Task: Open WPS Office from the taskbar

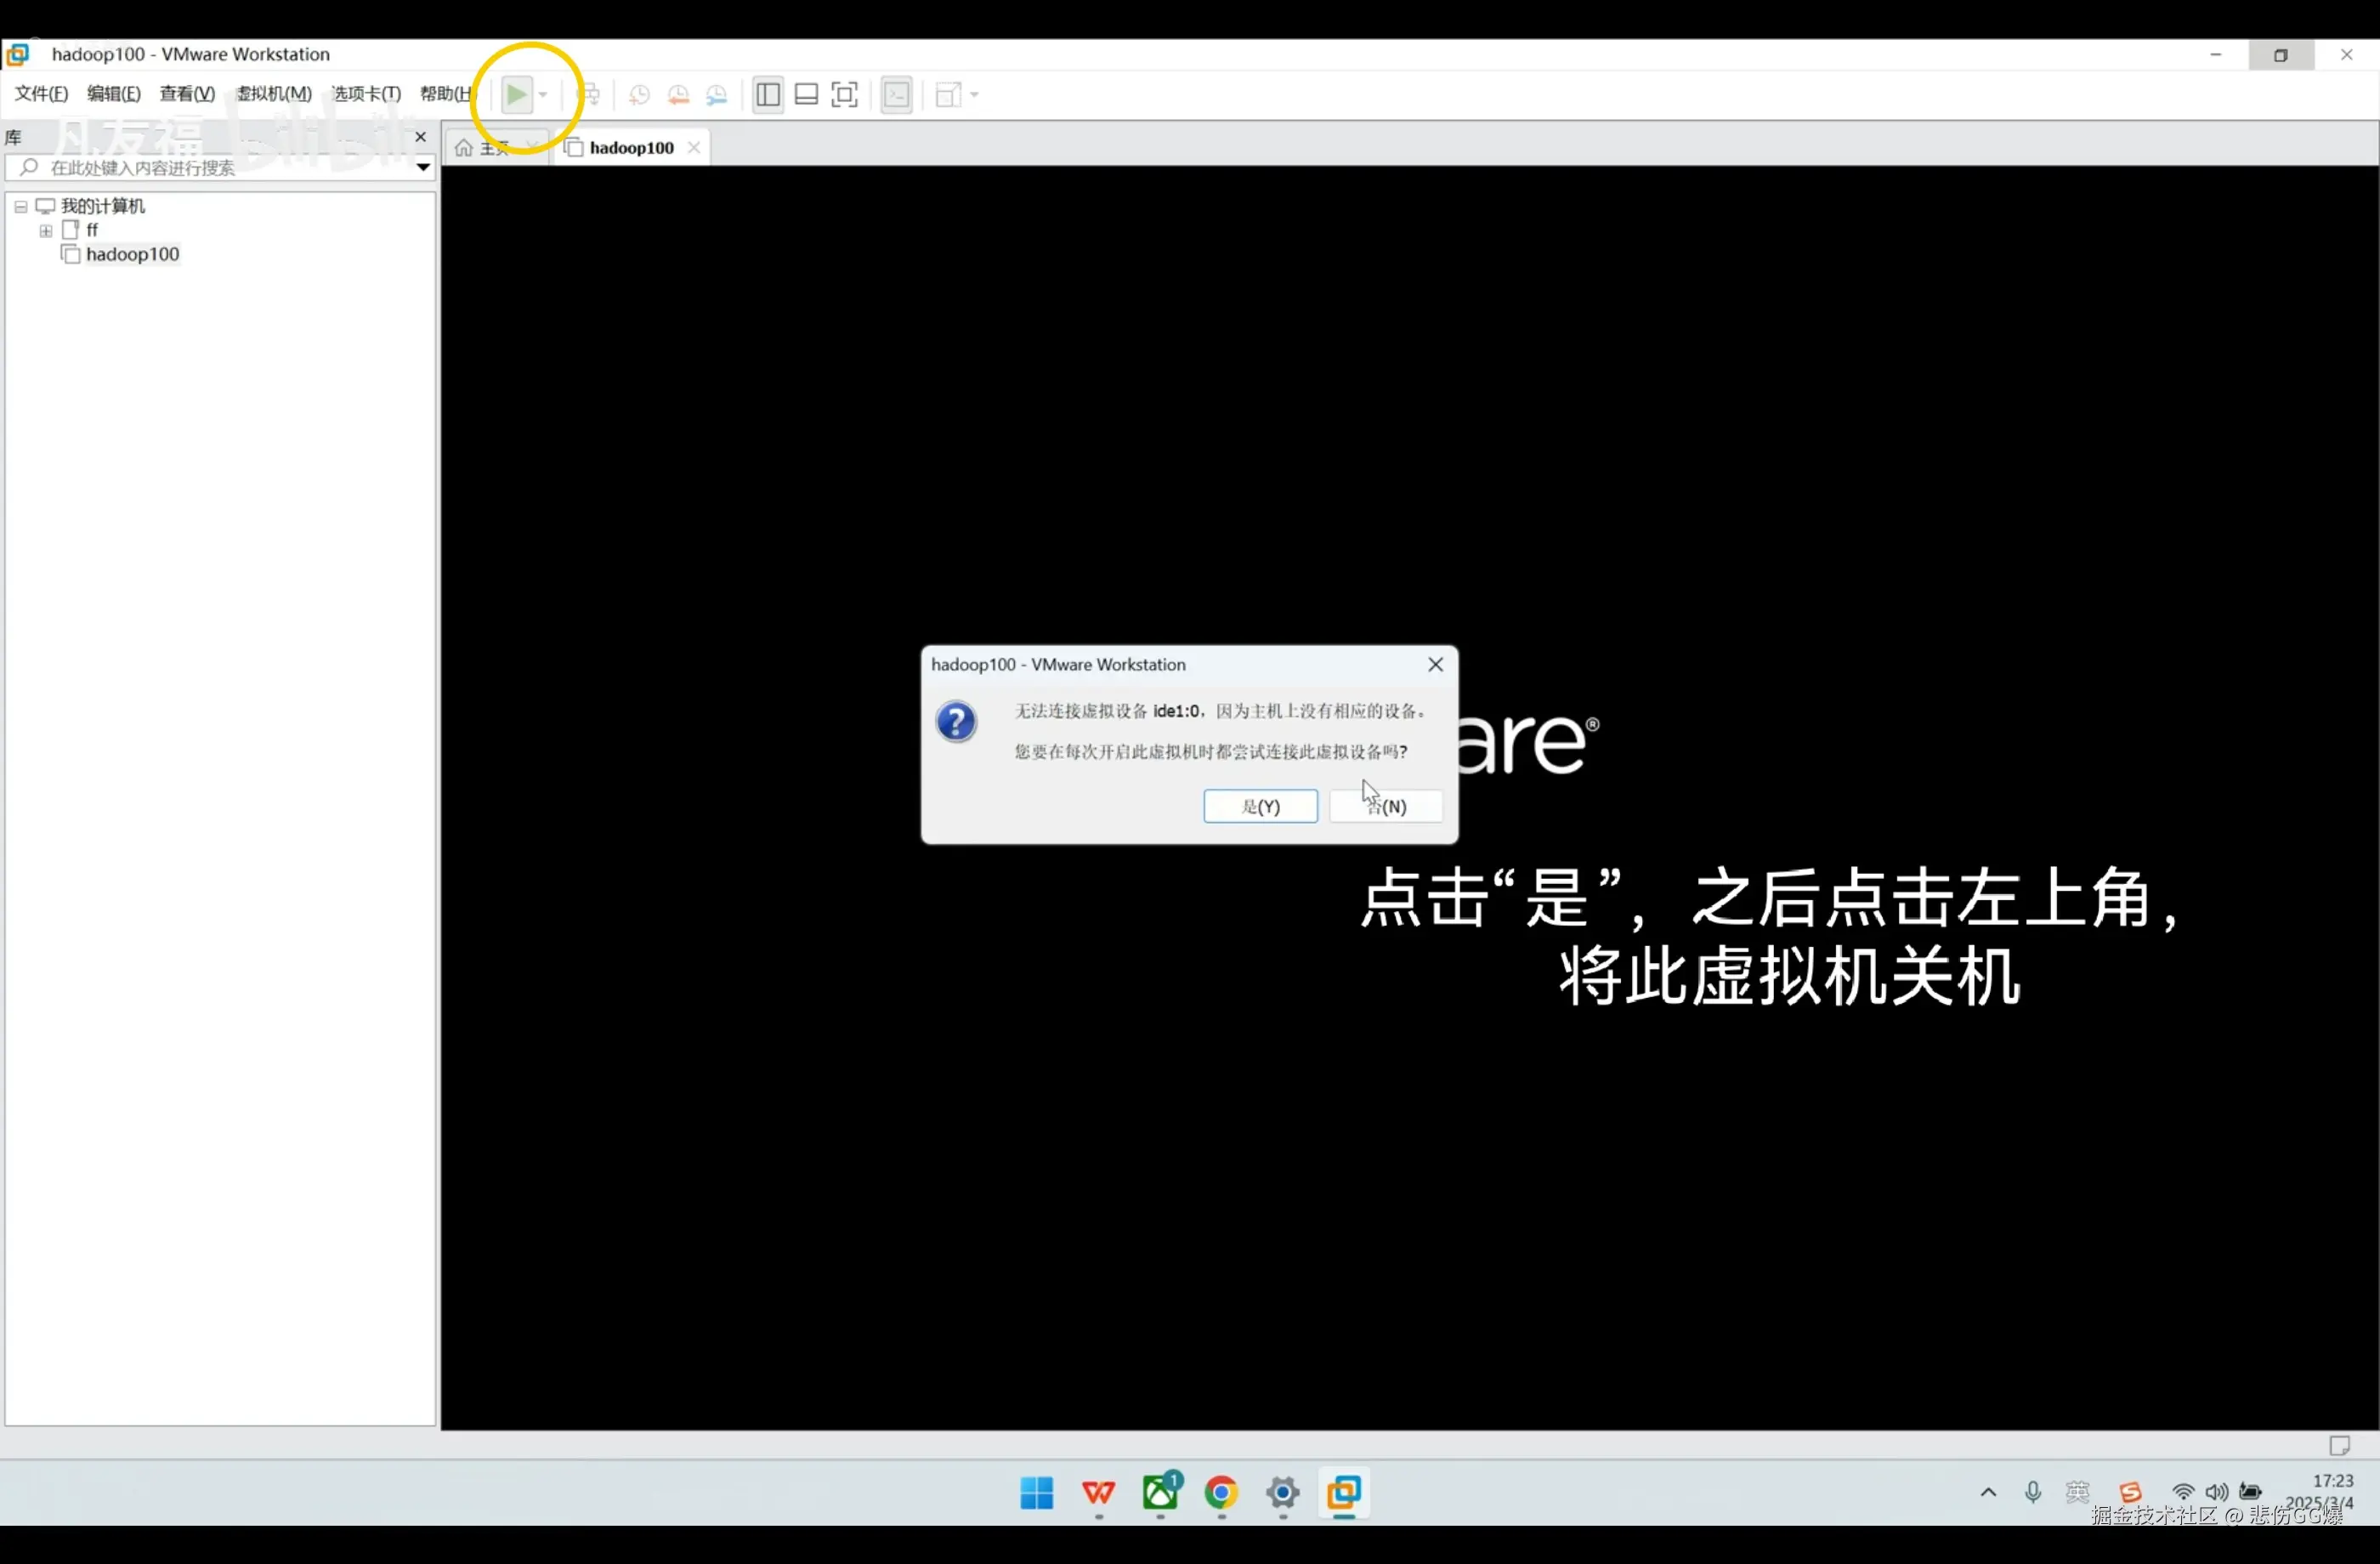Action: 1098,1493
